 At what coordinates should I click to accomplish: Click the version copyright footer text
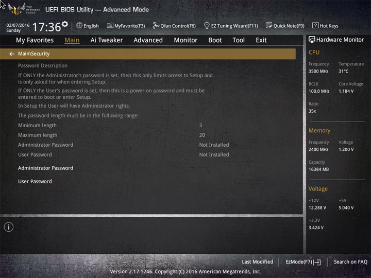coord(185,272)
